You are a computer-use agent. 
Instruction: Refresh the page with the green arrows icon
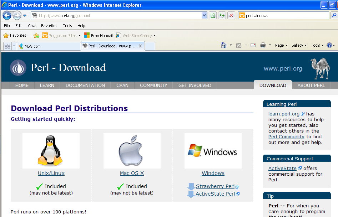pos(222,16)
